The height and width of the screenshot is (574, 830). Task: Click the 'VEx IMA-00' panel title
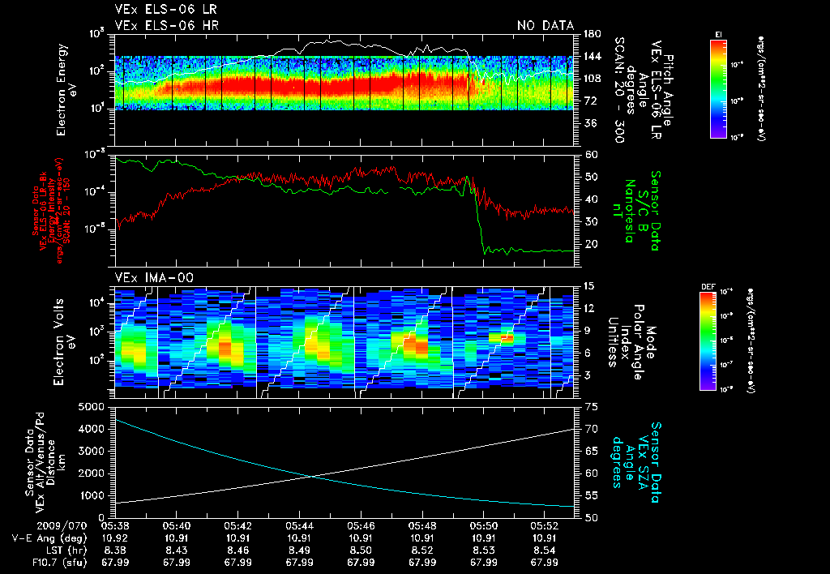point(154,278)
